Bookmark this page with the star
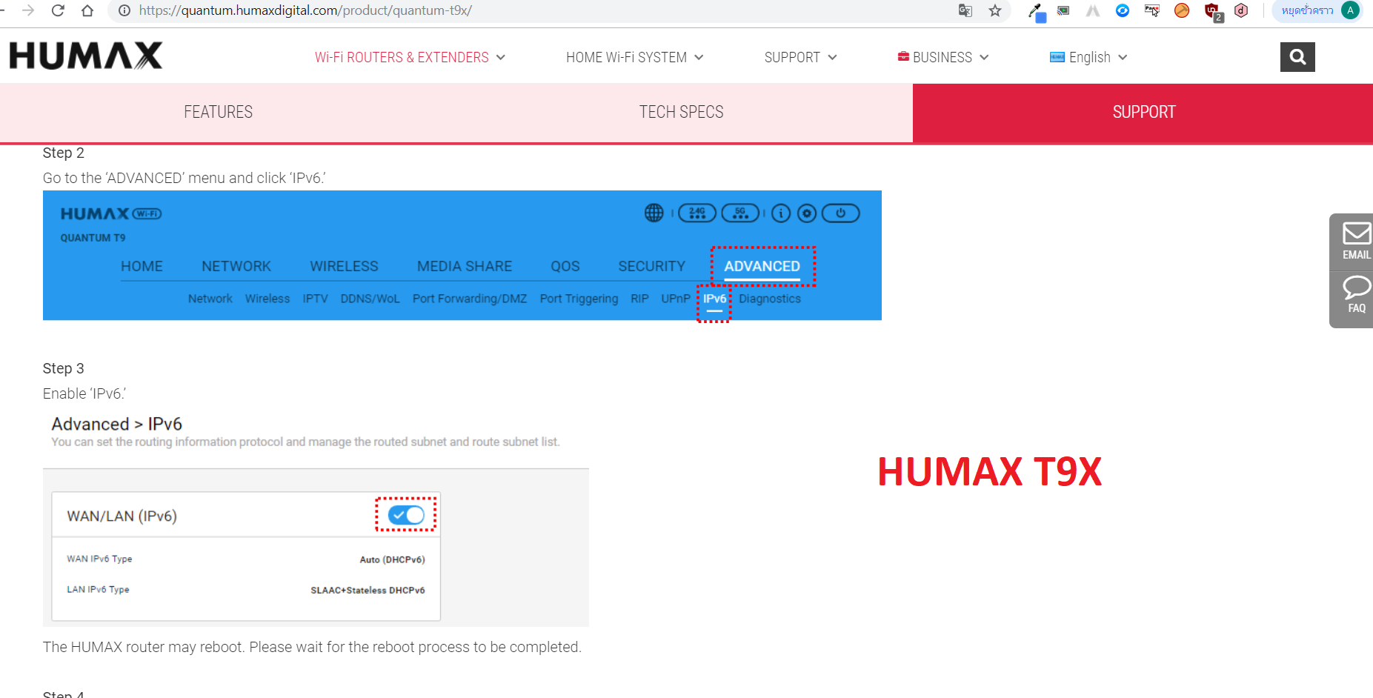Viewport: 1373px width, 698px height. (x=995, y=10)
